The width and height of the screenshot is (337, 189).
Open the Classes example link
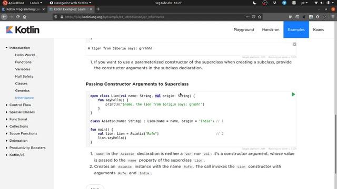click(x=21, y=83)
